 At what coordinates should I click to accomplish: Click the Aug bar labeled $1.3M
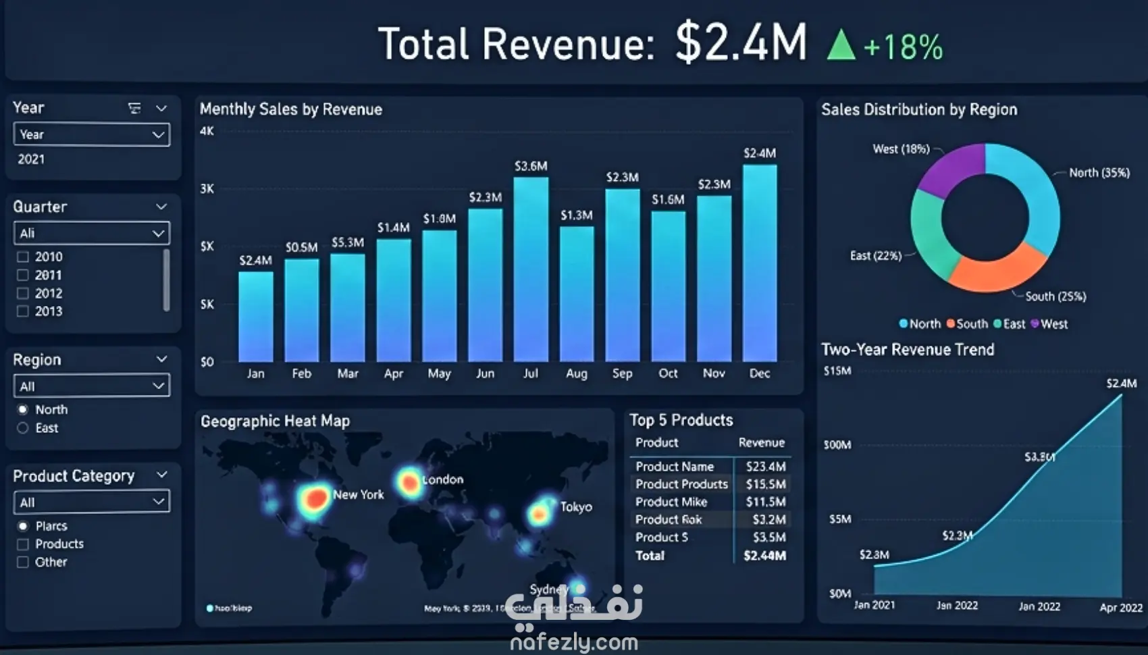pos(577,294)
